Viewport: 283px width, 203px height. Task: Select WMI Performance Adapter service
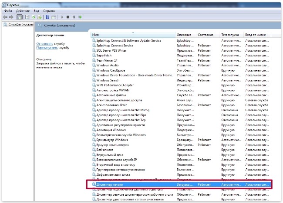click(181, 85)
